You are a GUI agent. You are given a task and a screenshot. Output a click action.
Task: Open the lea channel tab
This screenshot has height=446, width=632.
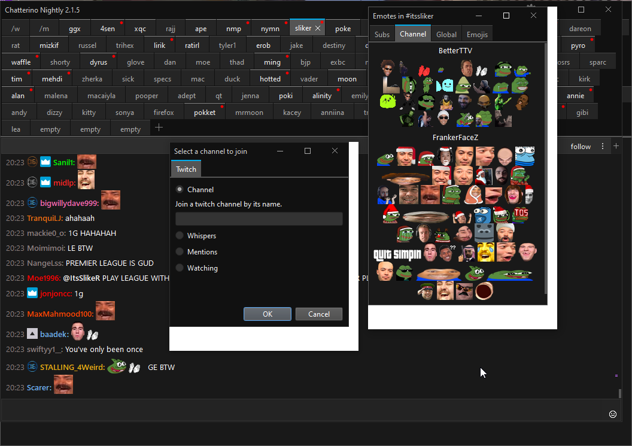pyautogui.click(x=16, y=129)
